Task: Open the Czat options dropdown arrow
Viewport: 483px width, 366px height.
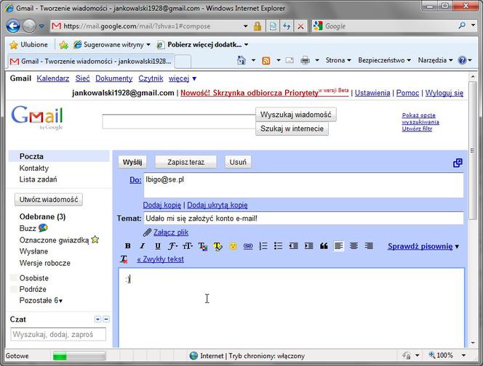Action: pyautogui.click(x=97, y=320)
